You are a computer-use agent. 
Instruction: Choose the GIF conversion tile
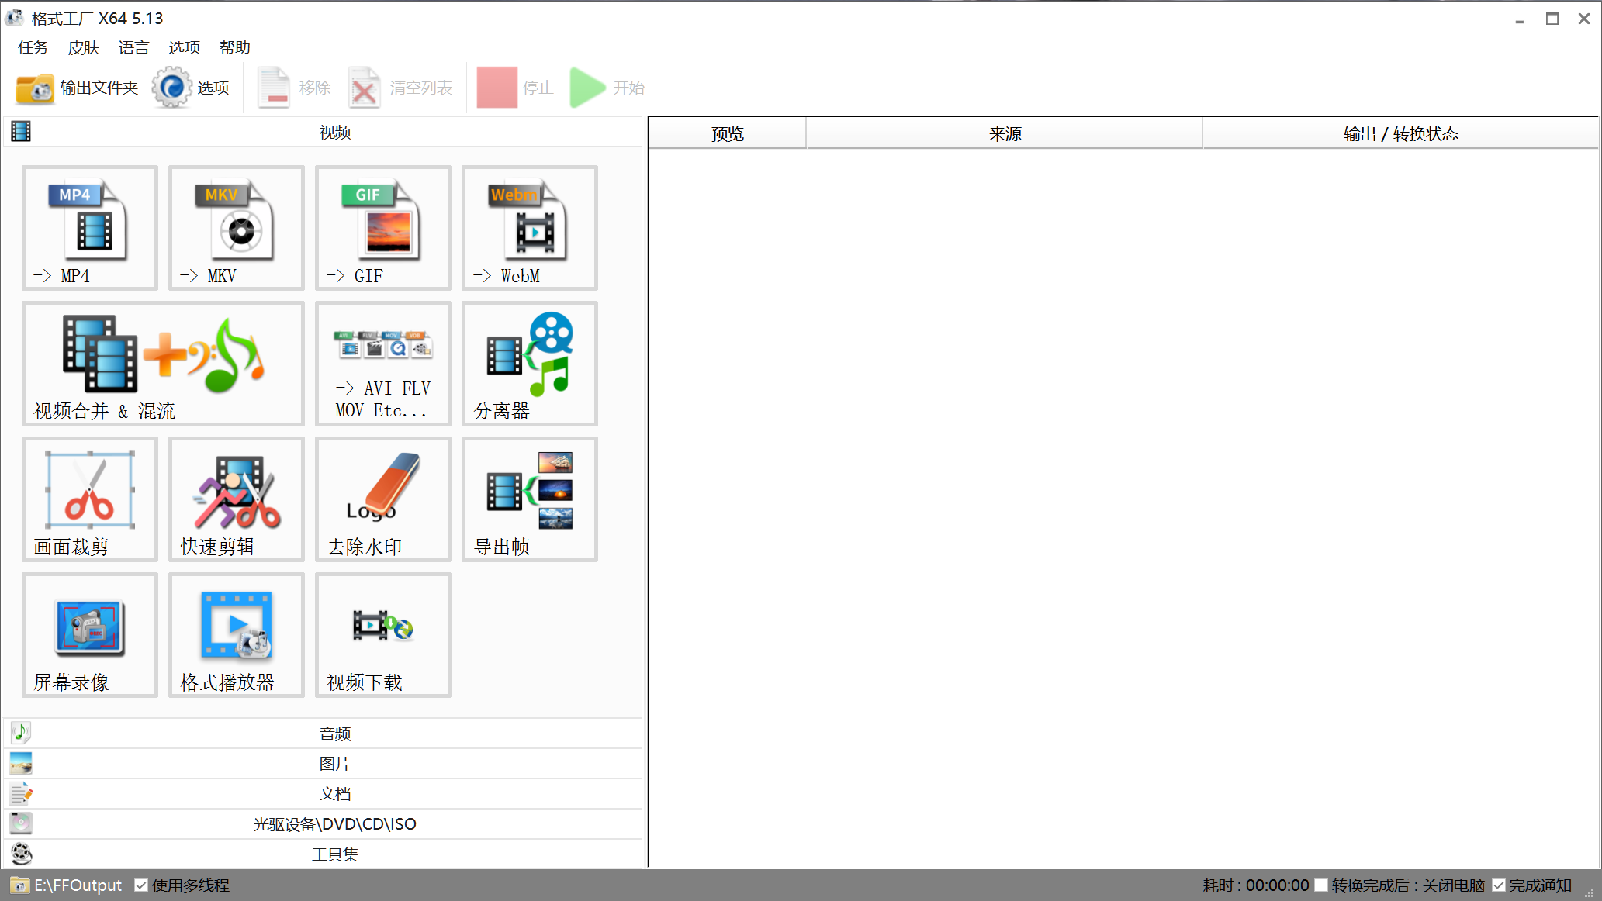[x=383, y=228]
